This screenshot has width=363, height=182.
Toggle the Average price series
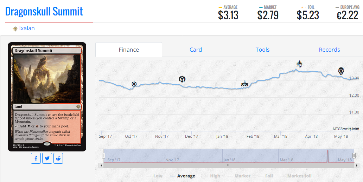(183, 176)
